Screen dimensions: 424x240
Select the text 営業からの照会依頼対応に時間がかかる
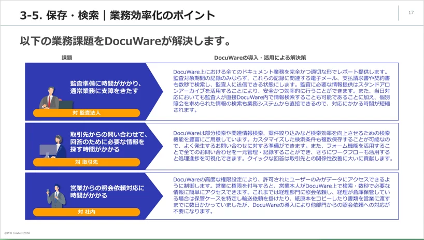107,192
